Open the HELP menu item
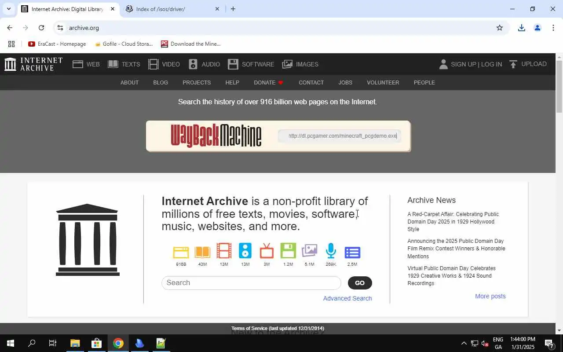The image size is (563, 352). pyautogui.click(x=232, y=82)
